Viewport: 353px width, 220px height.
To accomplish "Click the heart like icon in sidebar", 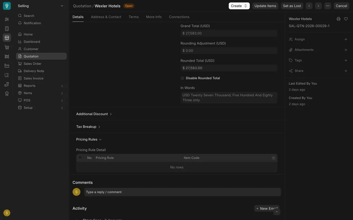I will (x=346, y=19).
